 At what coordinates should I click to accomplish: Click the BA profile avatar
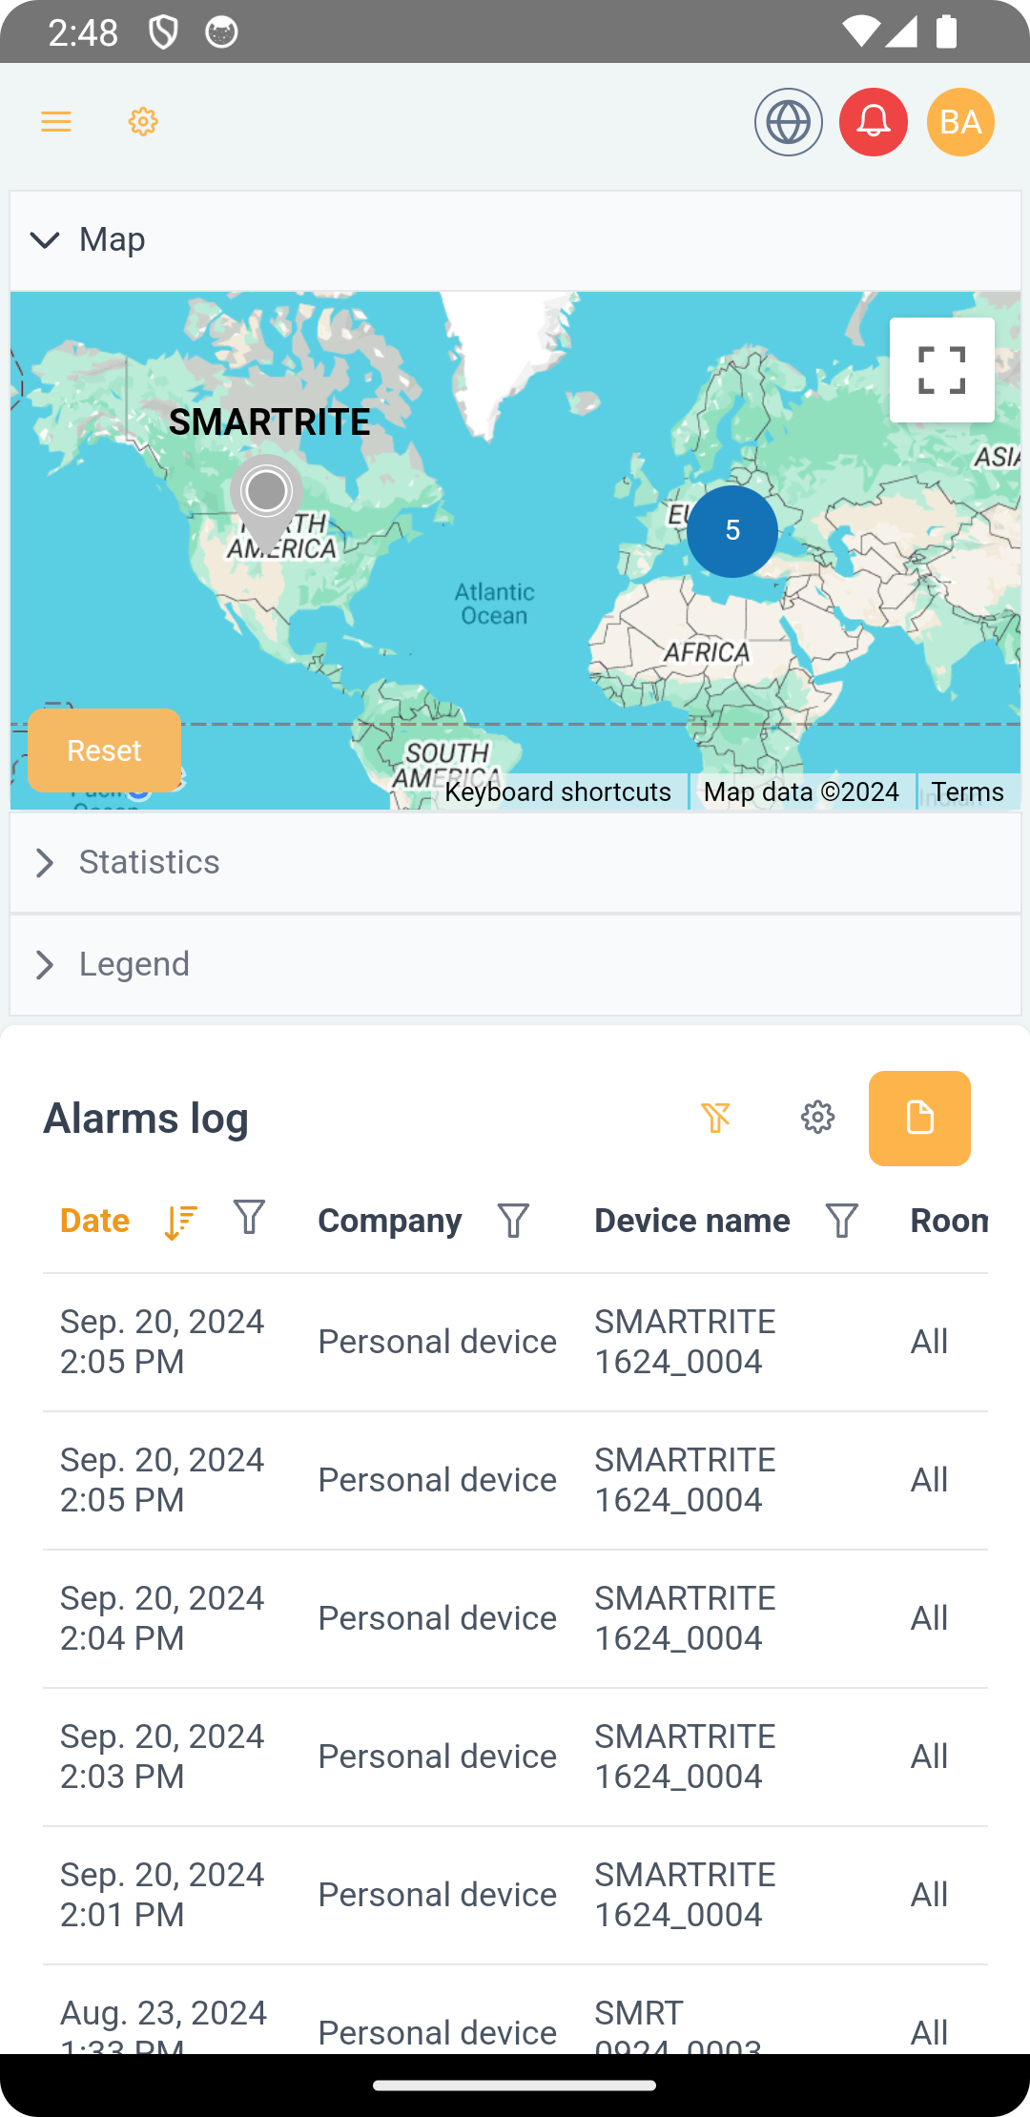click(959, 121)
